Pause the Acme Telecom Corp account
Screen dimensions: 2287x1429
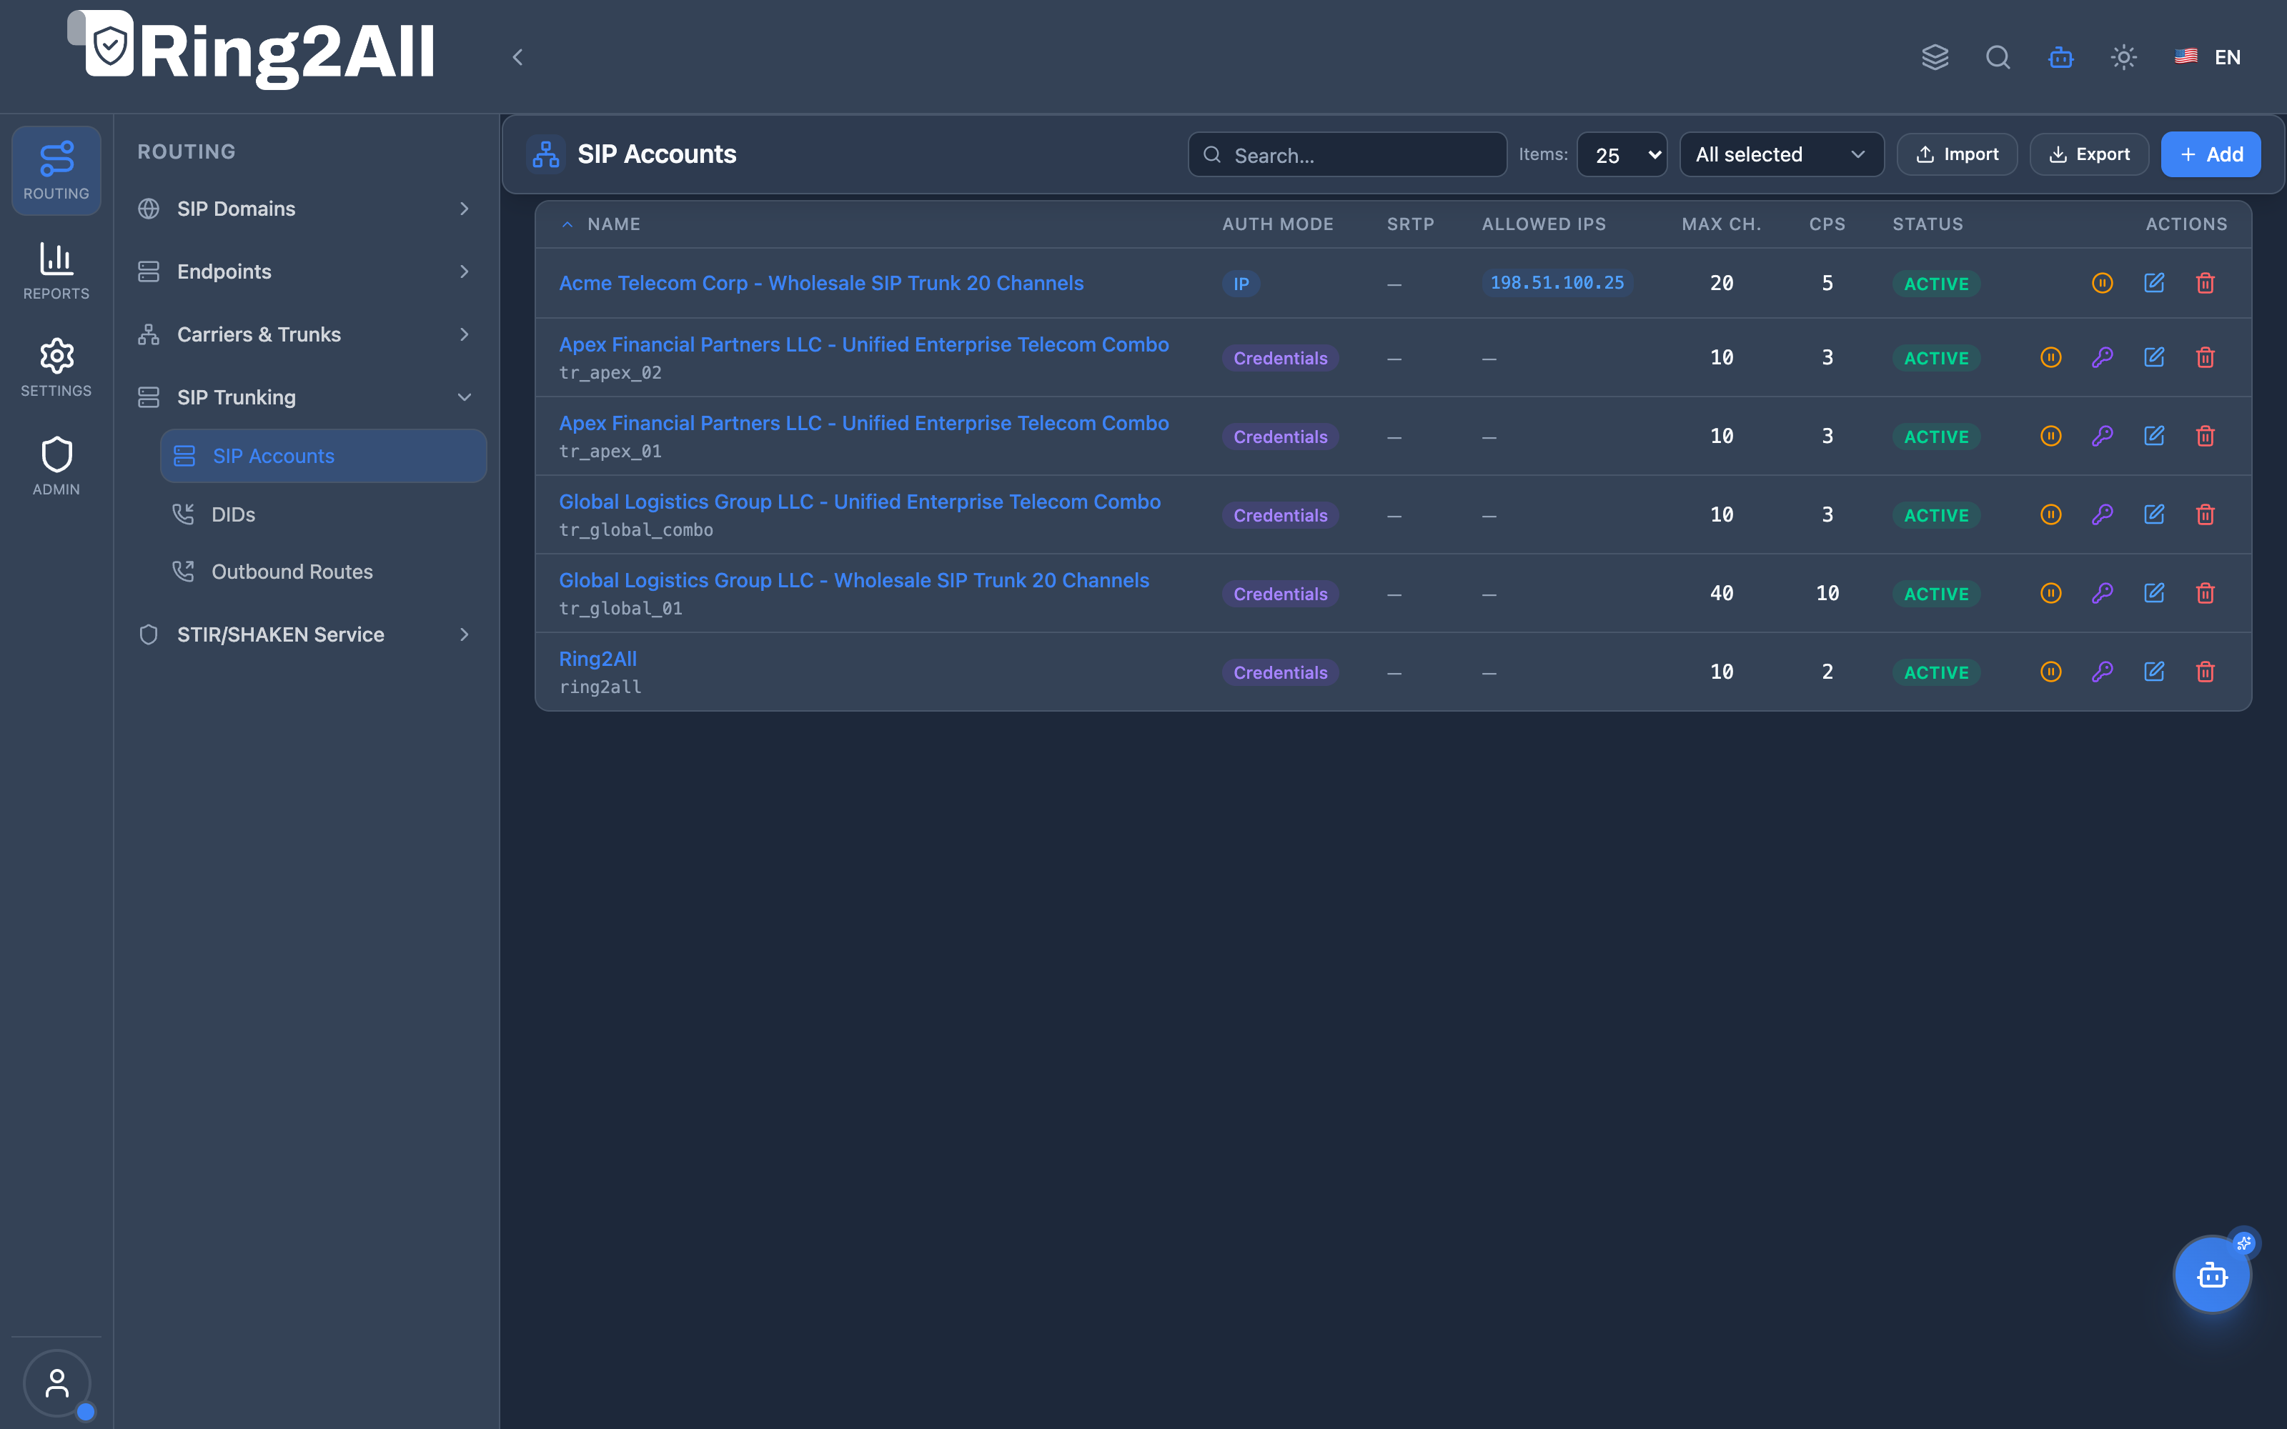click(2102, 283)
